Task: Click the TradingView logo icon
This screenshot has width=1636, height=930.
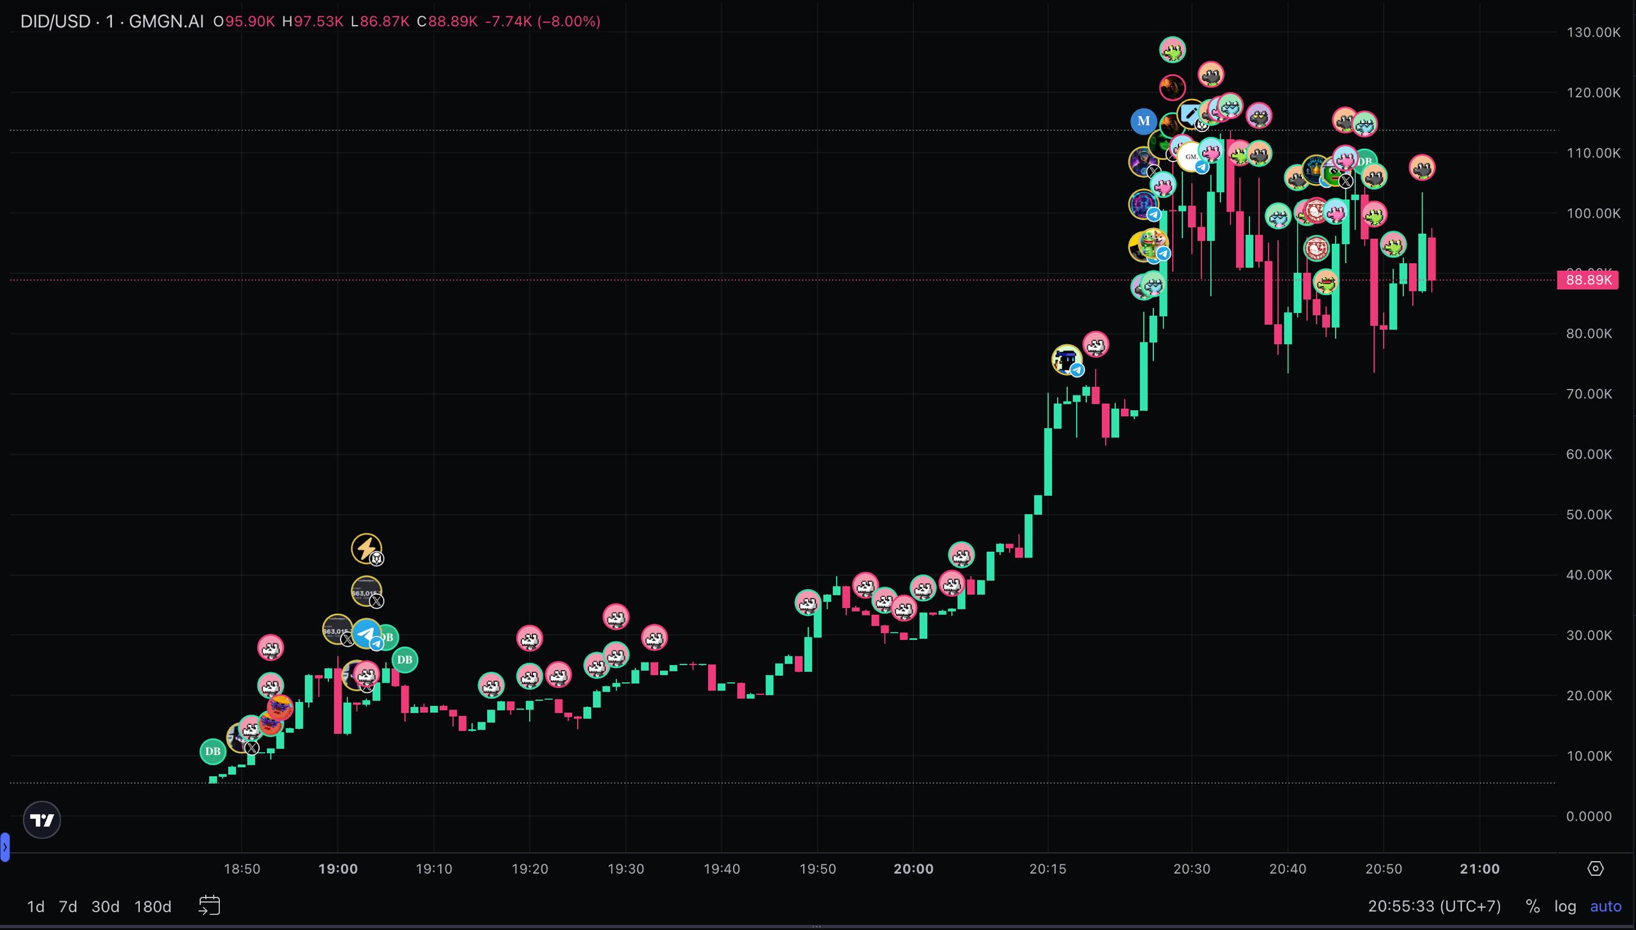Action: coord(42,819)
